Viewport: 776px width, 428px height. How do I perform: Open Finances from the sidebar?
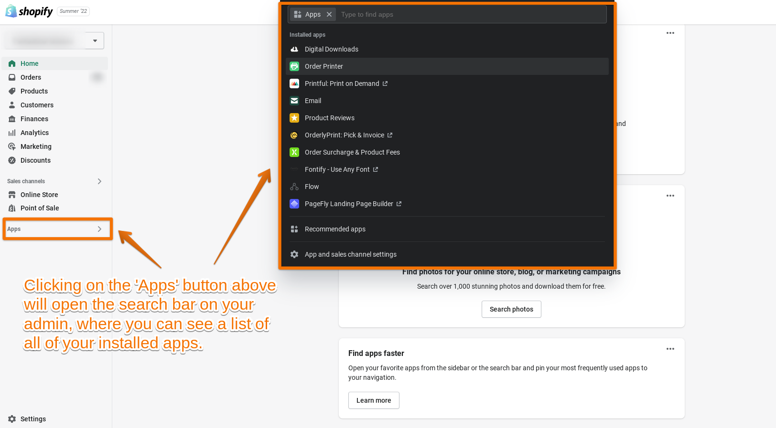[x=34, y=119]
